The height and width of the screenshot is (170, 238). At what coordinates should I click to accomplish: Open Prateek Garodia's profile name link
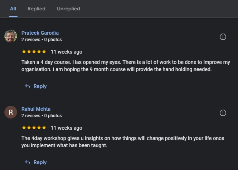40,33
